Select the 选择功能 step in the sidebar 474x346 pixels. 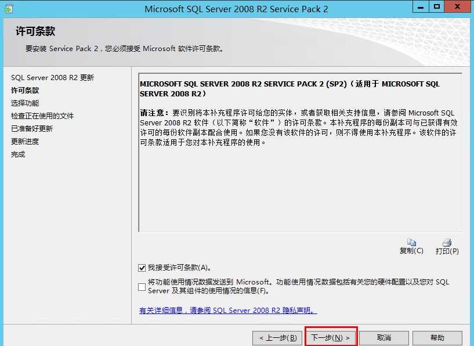(x=25, y=103)
